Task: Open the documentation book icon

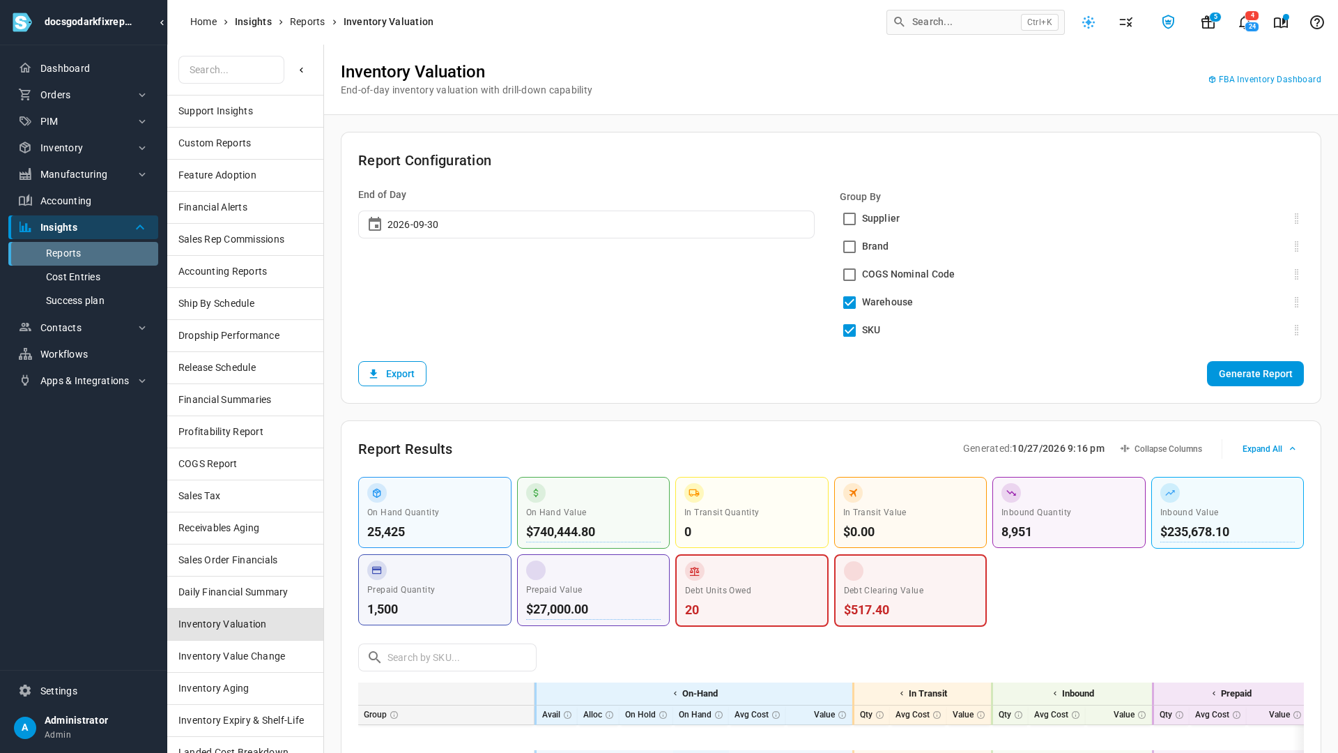Action: pyautogui.click(x=1280, y=22)
